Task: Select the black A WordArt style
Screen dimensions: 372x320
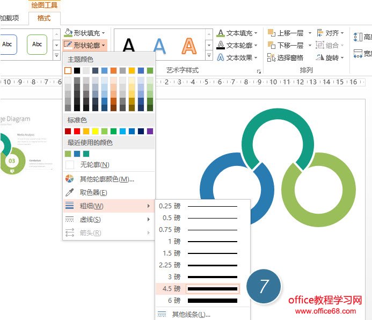Action: click(129, 45)
